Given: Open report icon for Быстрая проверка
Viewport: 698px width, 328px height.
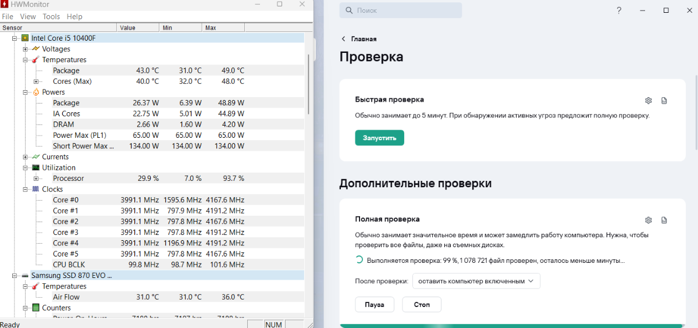Looking at the screenshot, I should [x=664, y=101].
